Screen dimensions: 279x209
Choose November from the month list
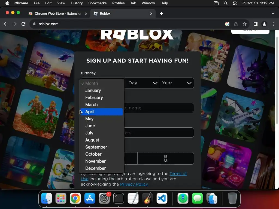coord(101,161)
